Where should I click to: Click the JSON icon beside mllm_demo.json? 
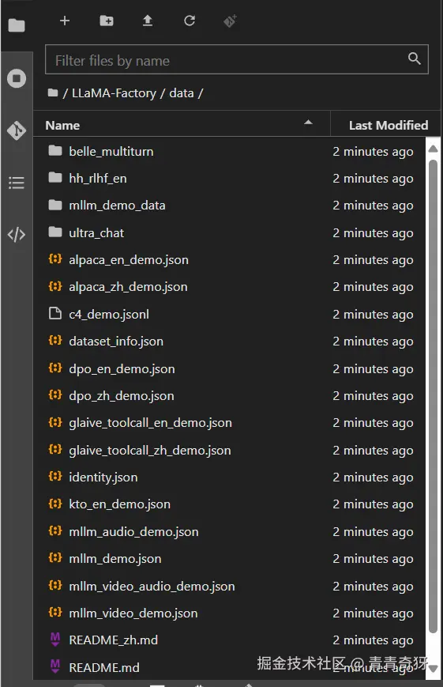point(55,558)
